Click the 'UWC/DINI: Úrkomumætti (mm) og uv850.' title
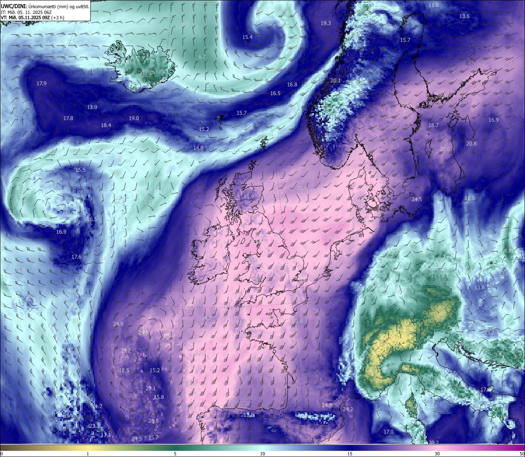 (45, 7)
